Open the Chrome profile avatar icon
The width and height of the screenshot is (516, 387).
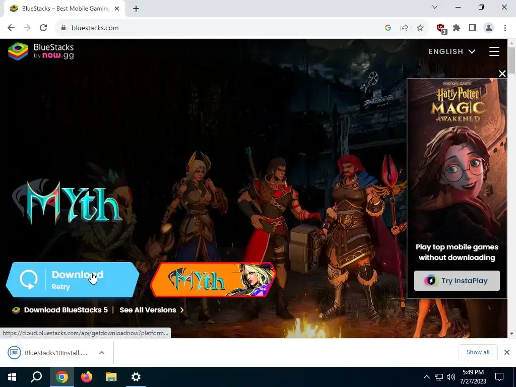(x=489, y=28)
